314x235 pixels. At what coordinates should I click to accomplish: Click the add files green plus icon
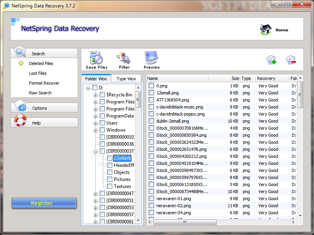271,60
